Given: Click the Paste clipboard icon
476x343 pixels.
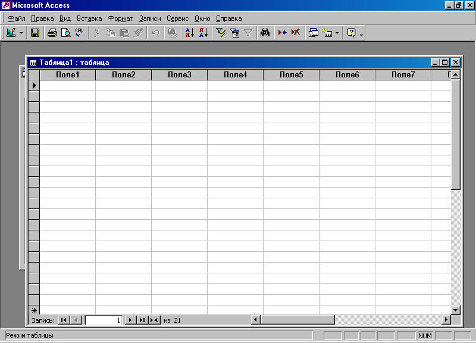Looking at the screenshot, I should pyautogui.click(x=124, y=33).
